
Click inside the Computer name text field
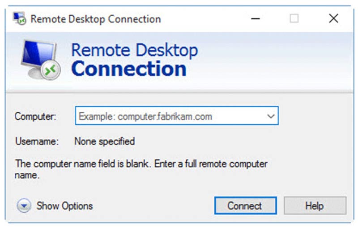170,116
